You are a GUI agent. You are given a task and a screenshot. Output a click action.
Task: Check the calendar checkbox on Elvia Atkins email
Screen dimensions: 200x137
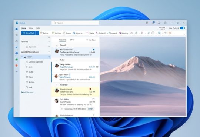click(x=93, y=99)
